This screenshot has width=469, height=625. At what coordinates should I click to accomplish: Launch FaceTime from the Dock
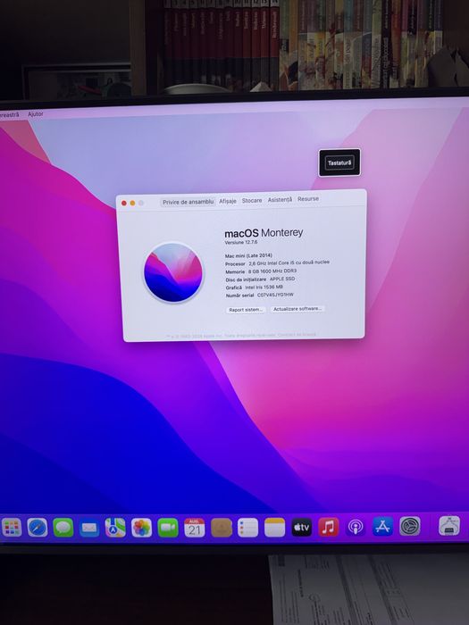(x=168, y=528)
